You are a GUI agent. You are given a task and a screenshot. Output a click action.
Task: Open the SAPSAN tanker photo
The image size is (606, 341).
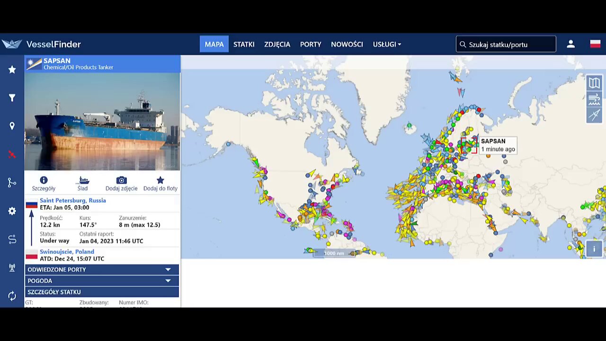[102, 121]
